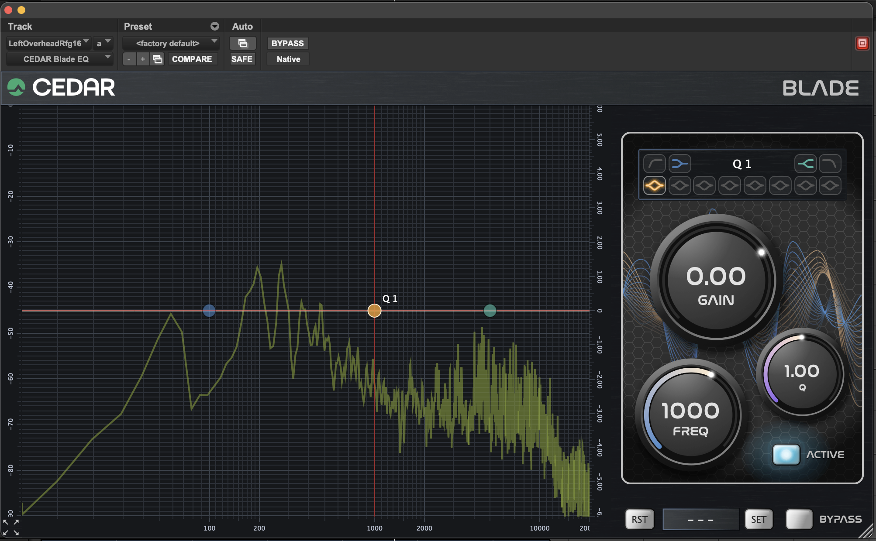Click the SET button
876x541 pixels.
pyautogui.click(x=759, y=519)
